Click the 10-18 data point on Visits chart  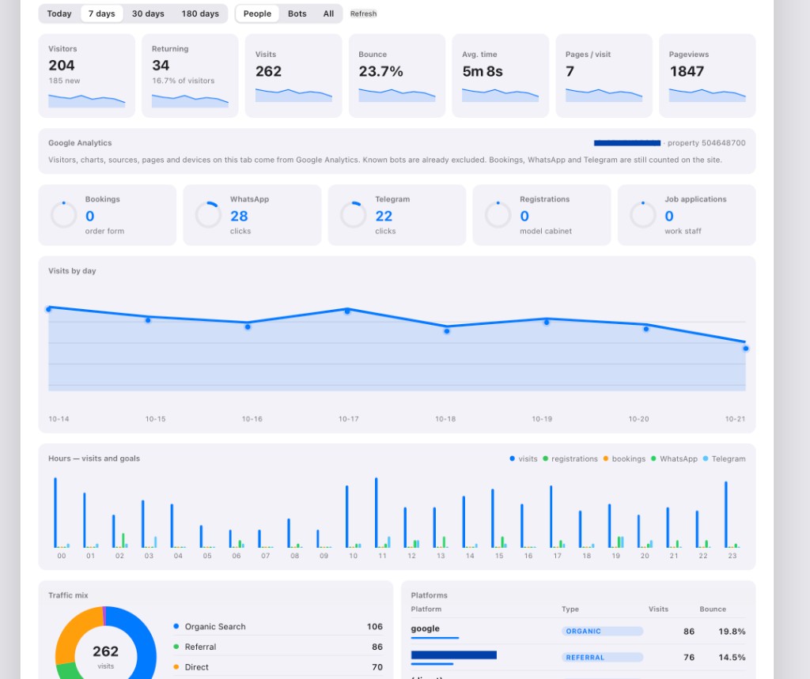pos(447,331)
